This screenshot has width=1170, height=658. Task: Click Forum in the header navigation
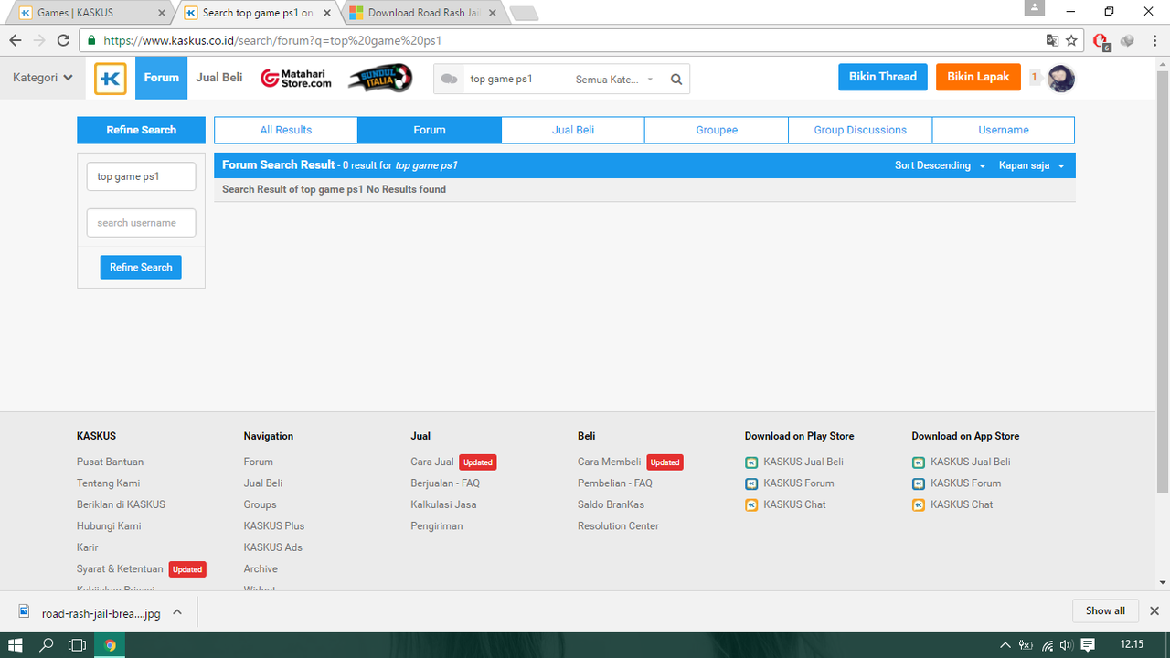[162, 78]
